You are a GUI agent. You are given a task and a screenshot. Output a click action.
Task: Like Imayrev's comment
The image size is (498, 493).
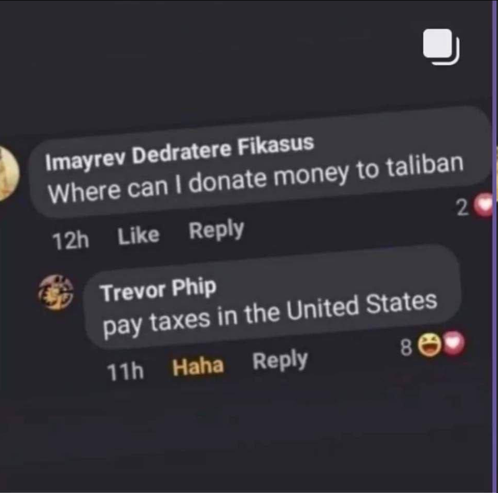pos(139,236)
